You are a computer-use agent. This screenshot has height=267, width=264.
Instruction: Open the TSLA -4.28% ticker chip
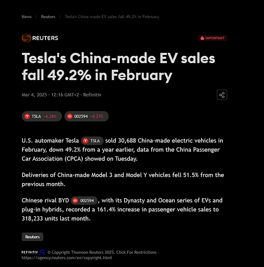coord(42,116)
